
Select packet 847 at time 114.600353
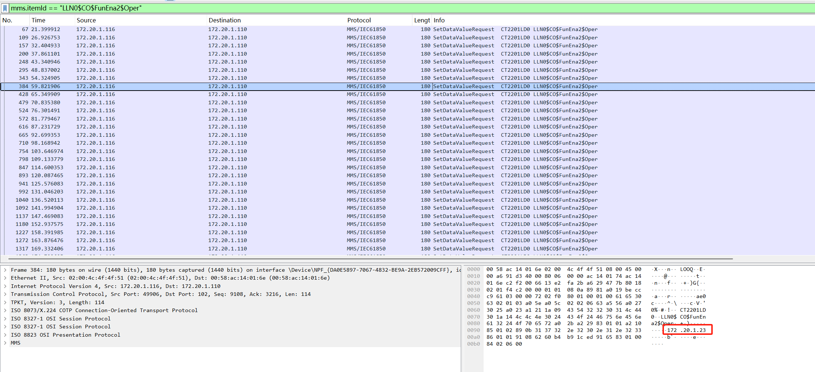(x=408, y=167)
